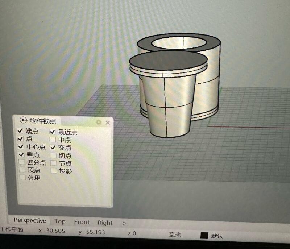Select the Perspective viewport tab

click(30, 220)
